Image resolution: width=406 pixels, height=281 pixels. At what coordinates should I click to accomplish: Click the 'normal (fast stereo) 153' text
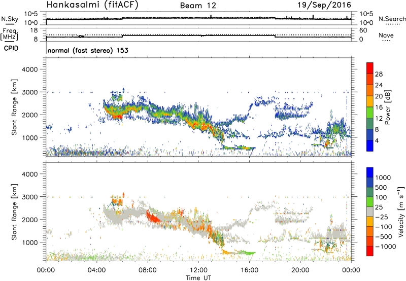(88, 50)
